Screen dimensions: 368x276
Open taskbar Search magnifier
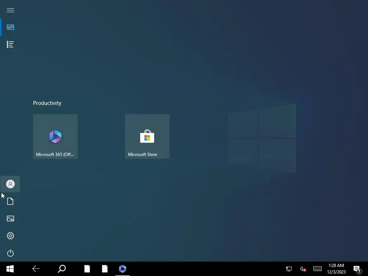click(x=62, y=269)
